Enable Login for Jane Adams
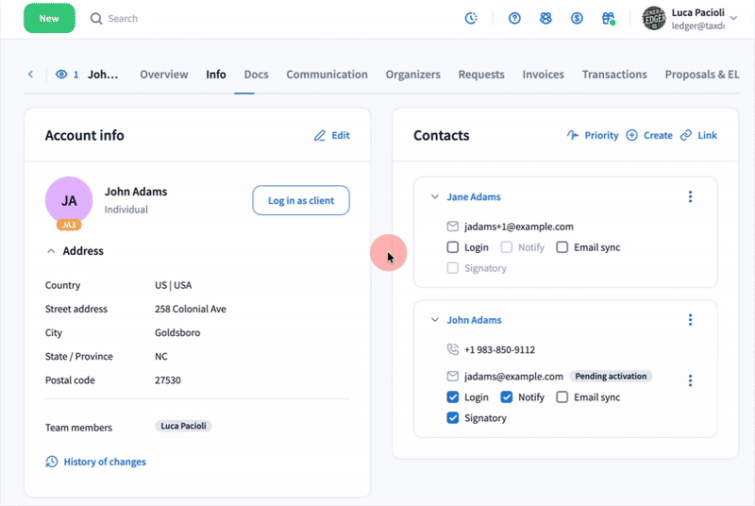The image size is (755, 506). (x=453, y=247)
